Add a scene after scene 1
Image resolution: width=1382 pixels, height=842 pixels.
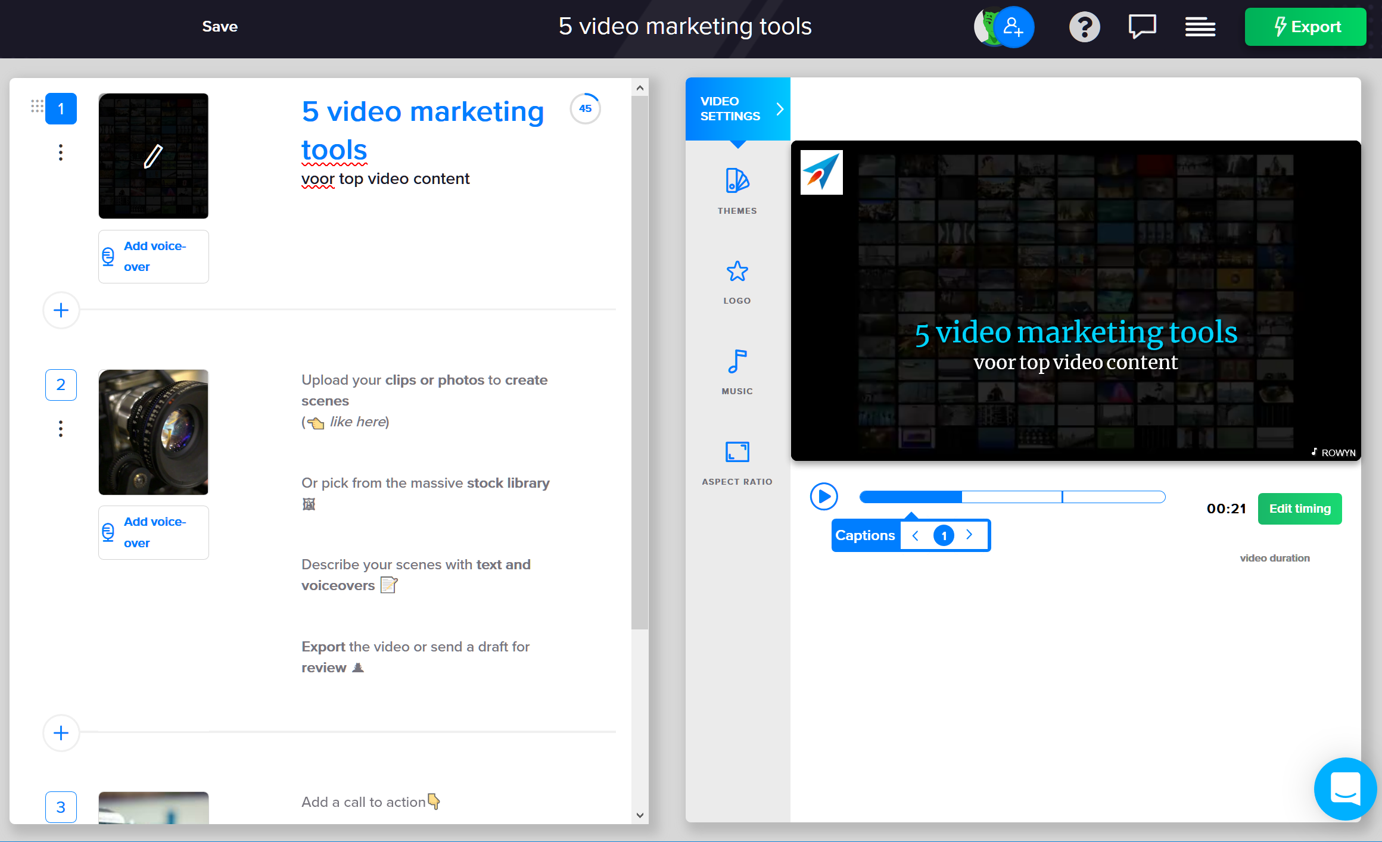[61, 310]
